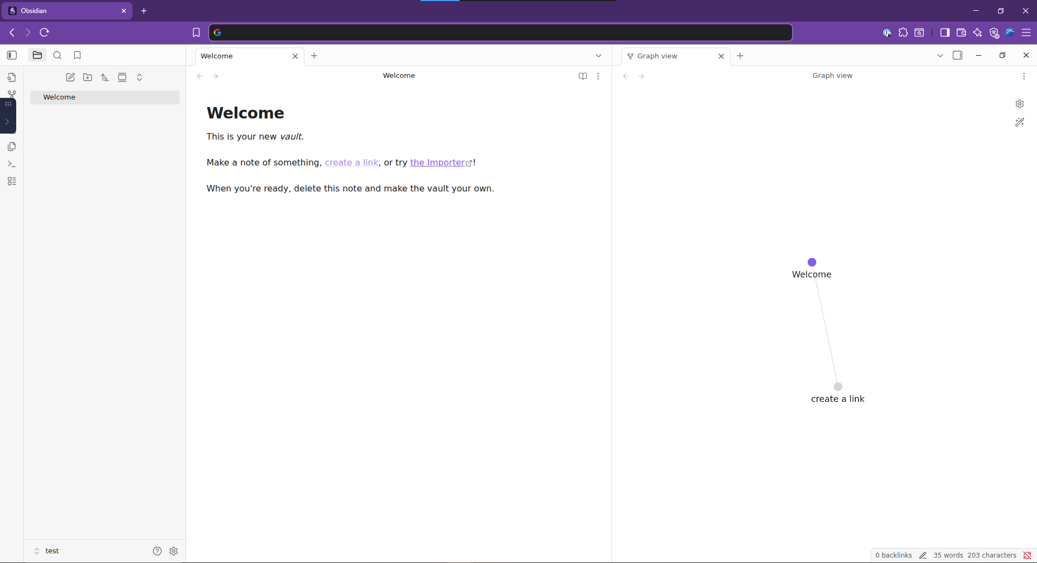Collapse or expand all folders in explorer

click(139, 77)
